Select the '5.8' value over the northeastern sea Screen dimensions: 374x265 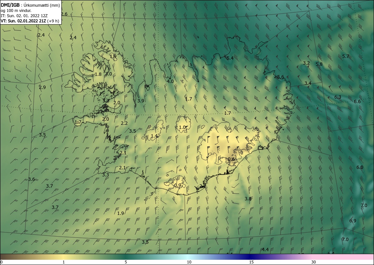(x=319, y=64)
